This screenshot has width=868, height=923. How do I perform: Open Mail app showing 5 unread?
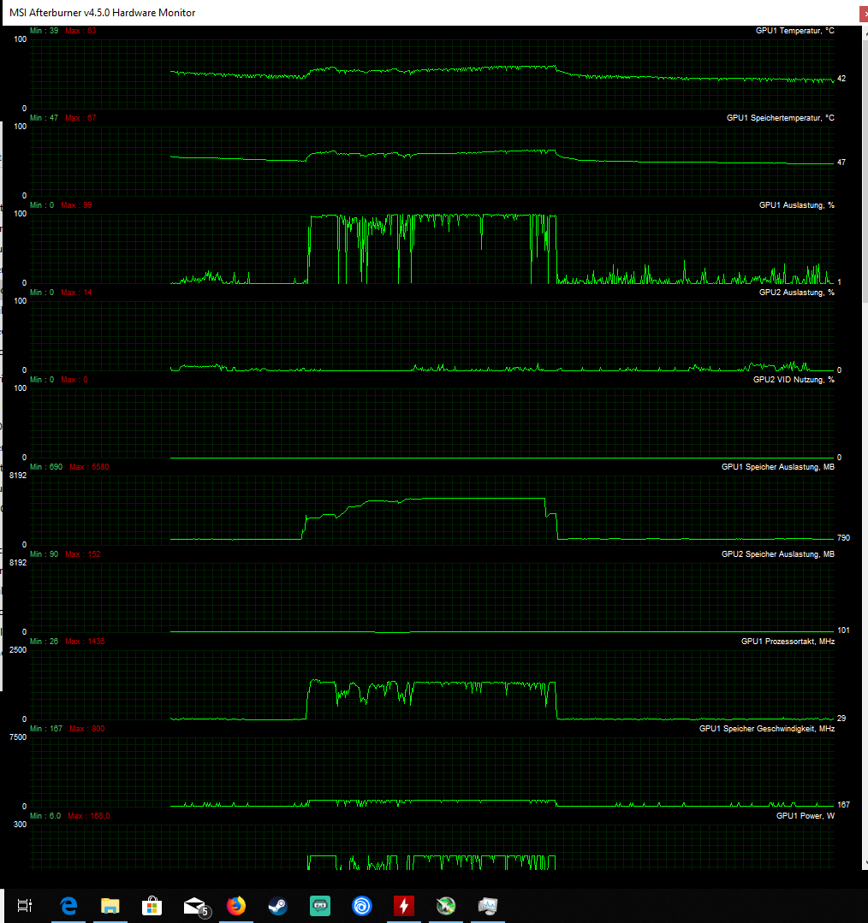tap(196, 907)
